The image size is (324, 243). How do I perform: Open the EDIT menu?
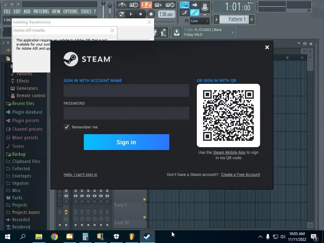click(x=17, y=11)
